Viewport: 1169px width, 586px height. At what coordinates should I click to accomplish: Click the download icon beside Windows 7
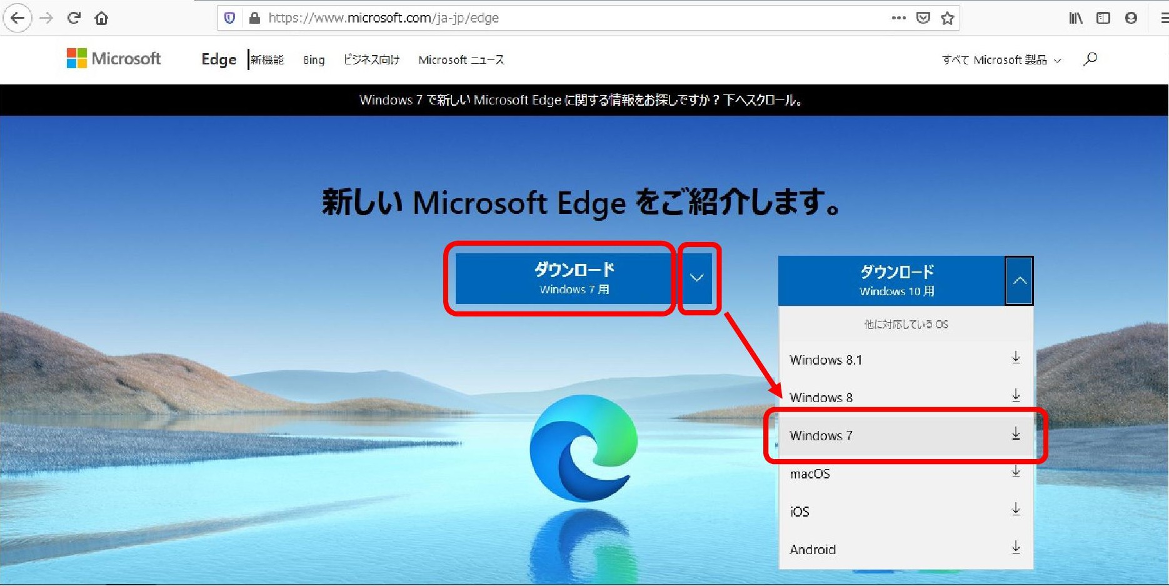point(1016,433)
